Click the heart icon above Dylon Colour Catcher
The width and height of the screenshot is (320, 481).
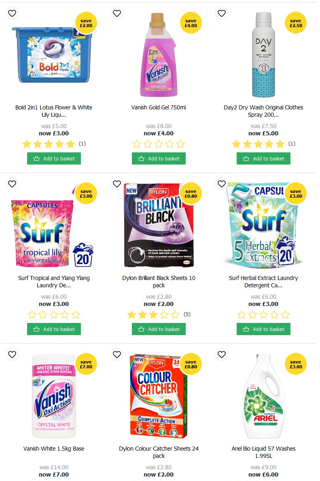click(x=117, y=354)
